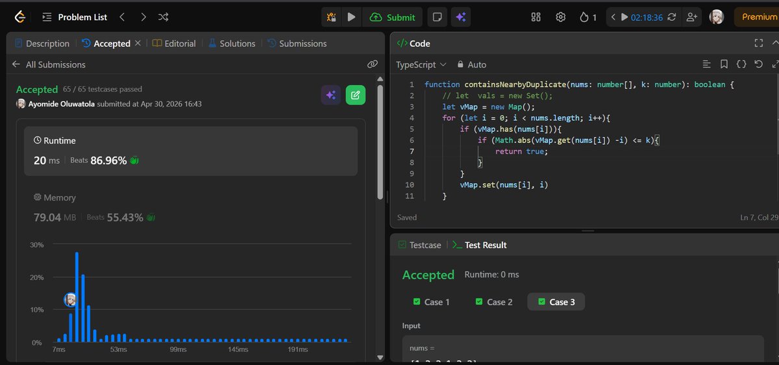Open the TypeScript language dropdown
Image resolution: width=779 pixels, height=365 pixels.
click(421, 64)
